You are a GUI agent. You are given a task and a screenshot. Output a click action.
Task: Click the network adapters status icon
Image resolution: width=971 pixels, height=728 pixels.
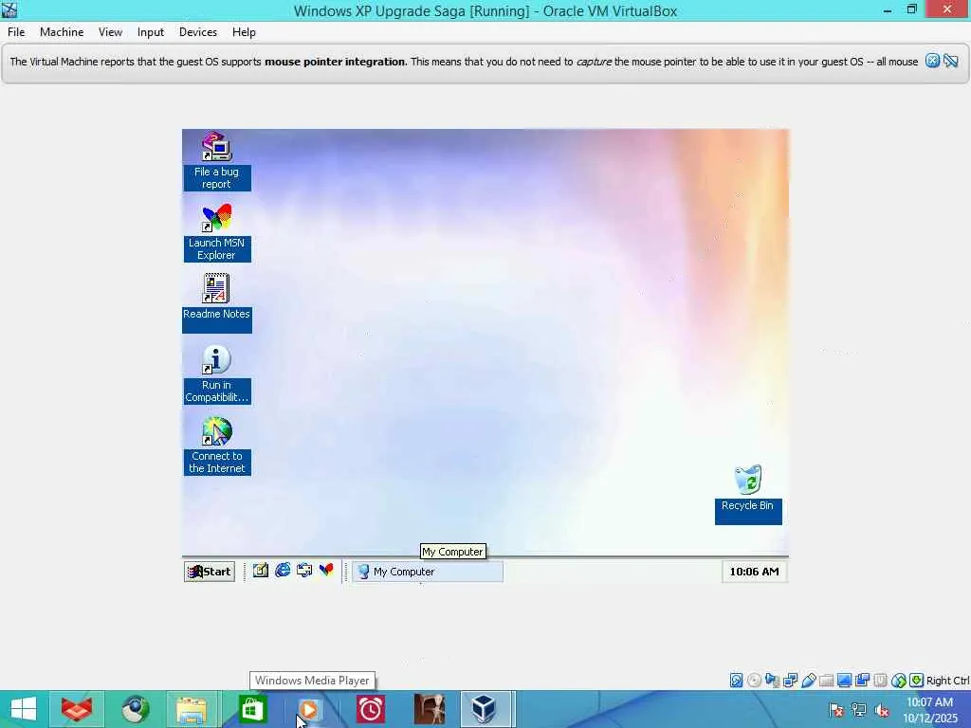(x=790, y=681)
